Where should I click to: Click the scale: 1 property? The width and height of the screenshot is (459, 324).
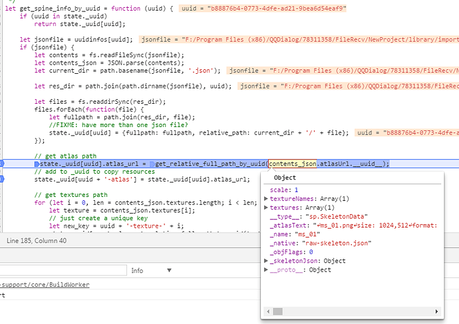283,190
